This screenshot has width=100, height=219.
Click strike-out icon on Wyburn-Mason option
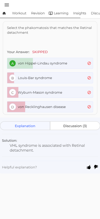(x=89, y=92)
